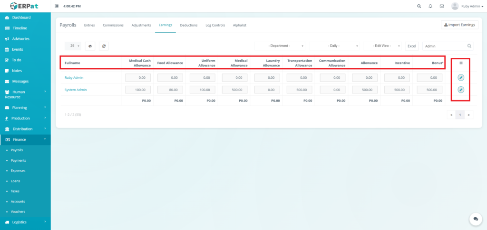Screen dimensions: 487x230
Task: Click the search magnifier icon in top bar
Action: coord(419,6)
